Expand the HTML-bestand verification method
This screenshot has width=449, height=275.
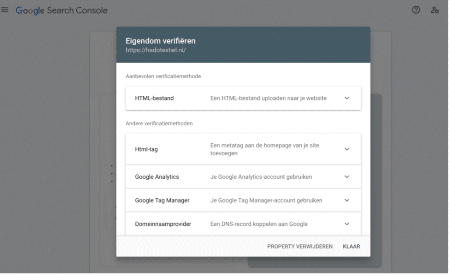(x=347, y=98)
